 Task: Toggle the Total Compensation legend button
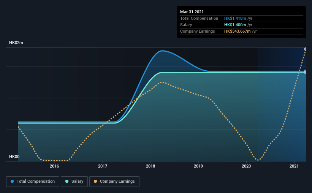pos(33,182)
